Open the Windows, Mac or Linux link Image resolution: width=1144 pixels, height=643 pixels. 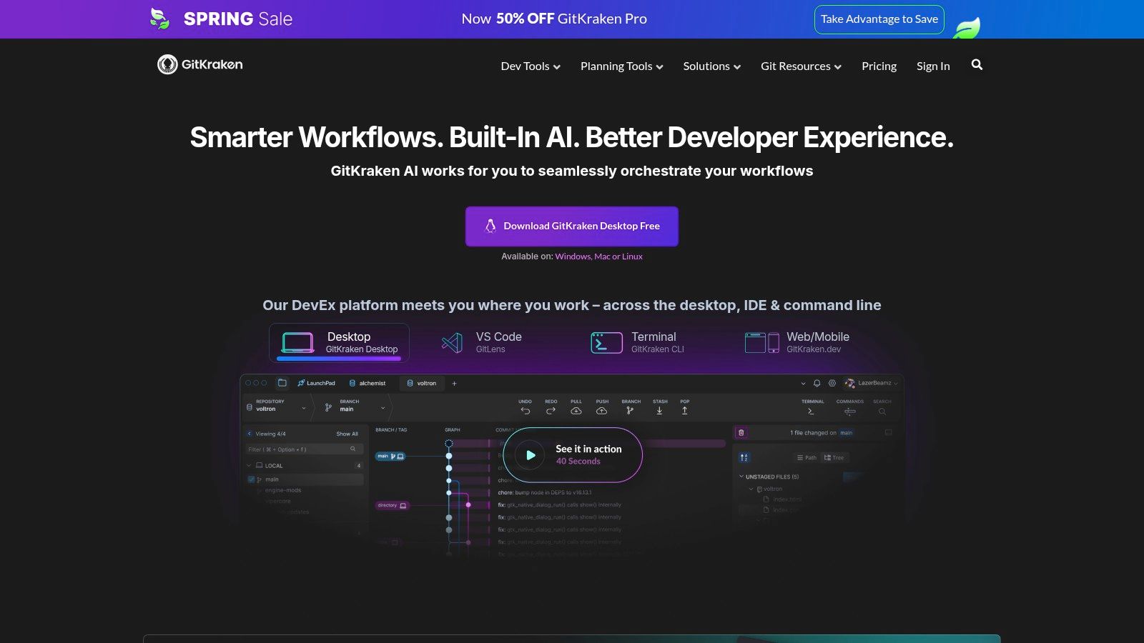pyautogui.click(x=598, y=256)
